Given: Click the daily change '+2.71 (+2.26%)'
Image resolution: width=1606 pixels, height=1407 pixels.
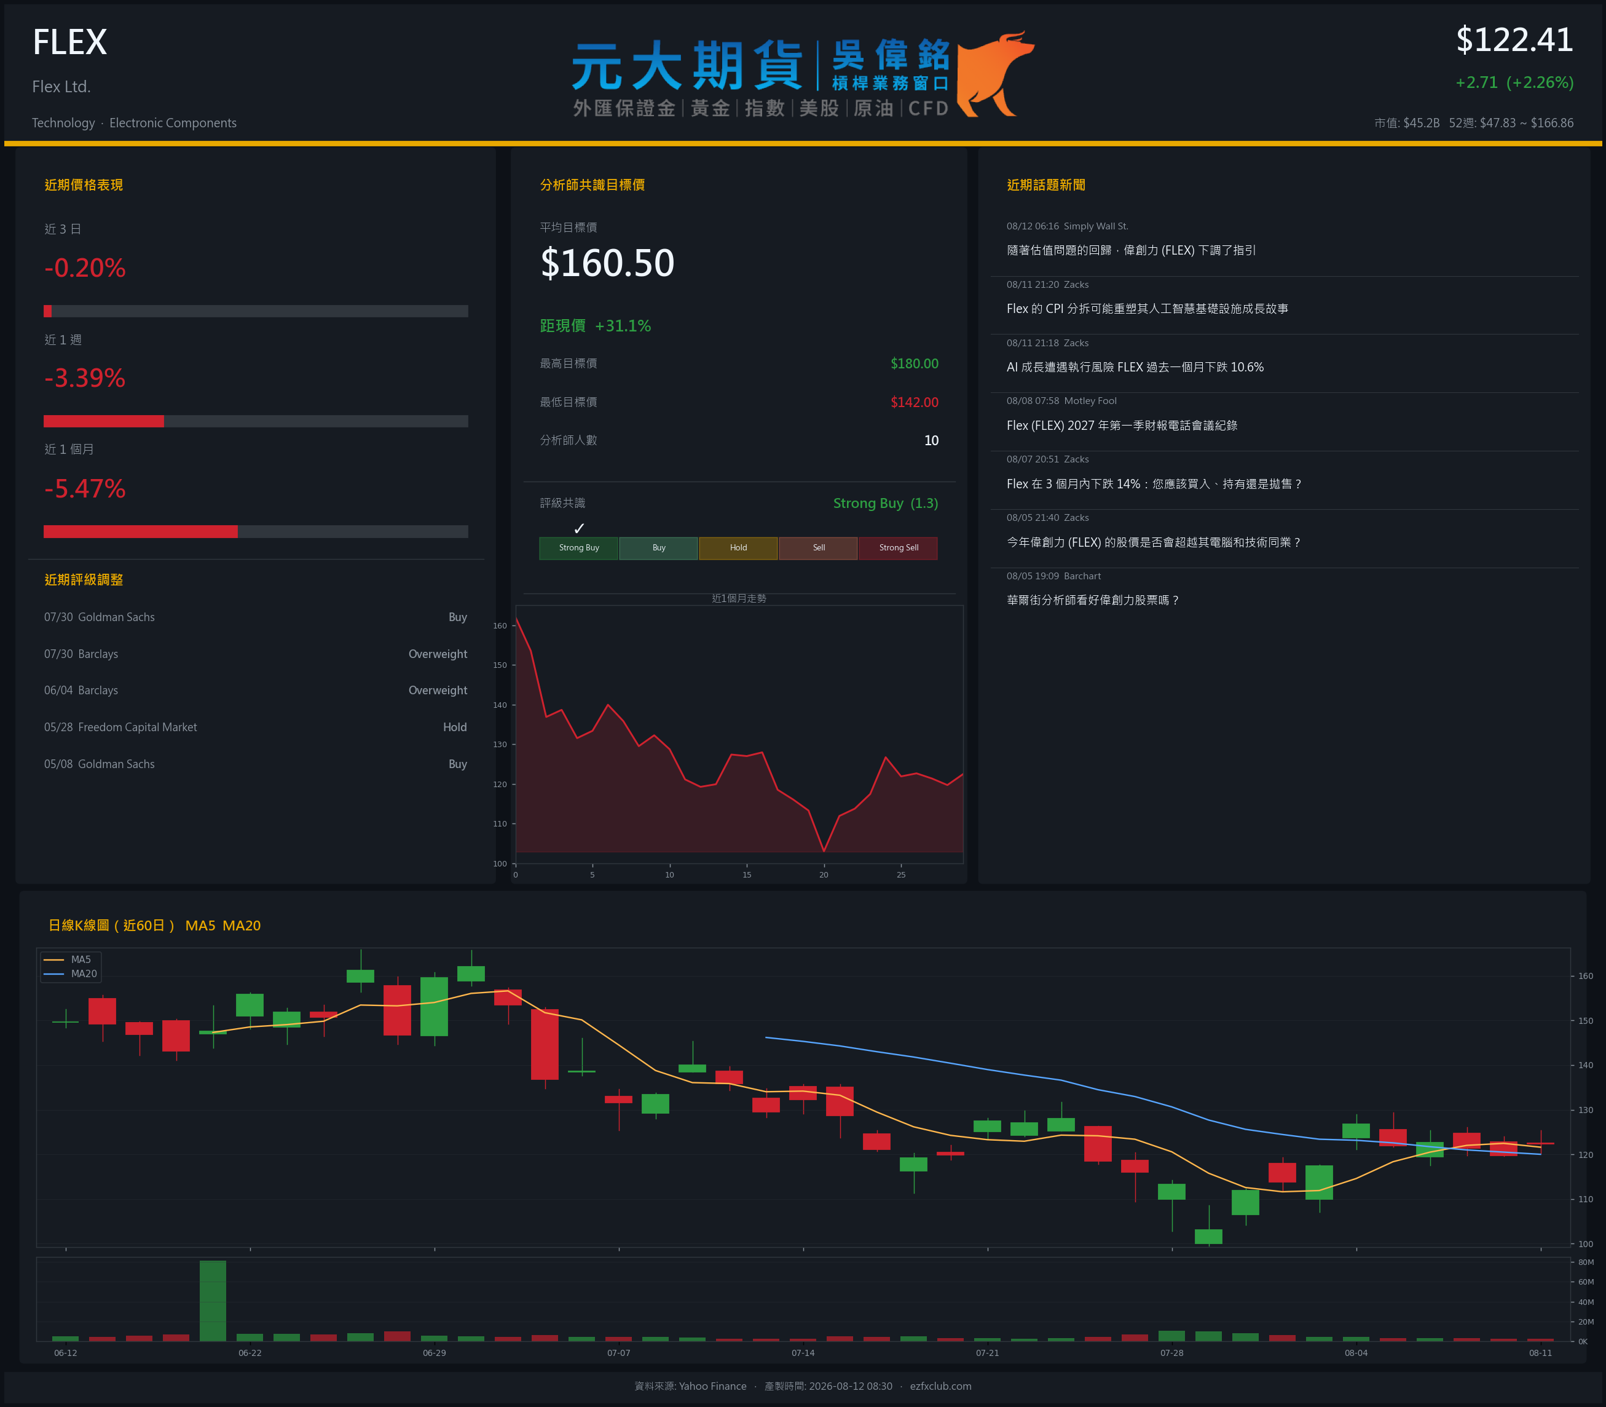Looking at the screenshot, I should (x=1514, y=82).
